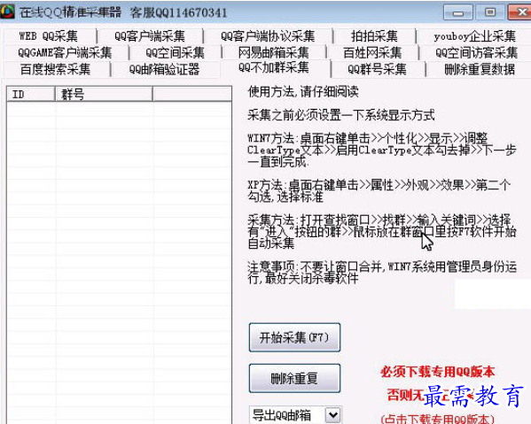Click the title bar text 客服QQ114670341
The height and width of the screenshot is (424, 531).
pos(178,13)
